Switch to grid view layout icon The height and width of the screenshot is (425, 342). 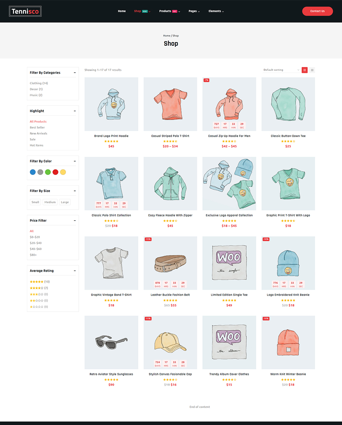pos(304,70)
